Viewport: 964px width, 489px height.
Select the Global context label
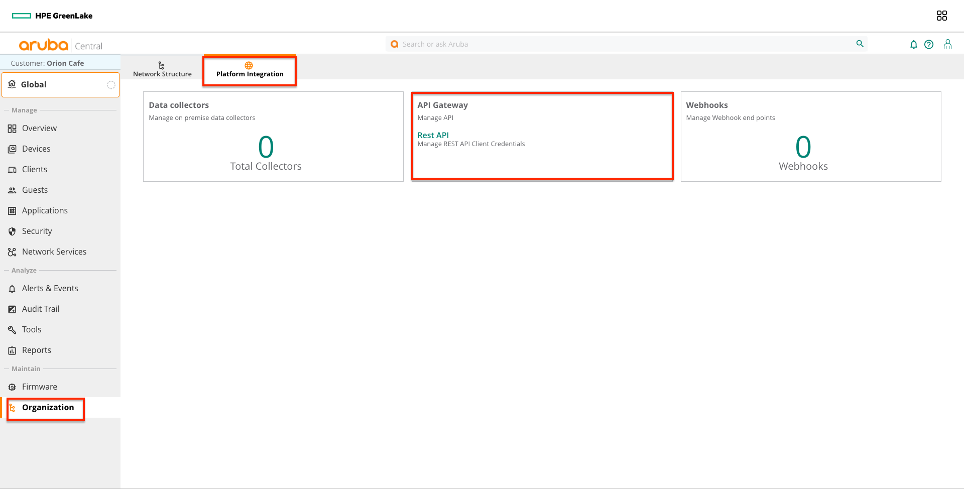[34, 84]
